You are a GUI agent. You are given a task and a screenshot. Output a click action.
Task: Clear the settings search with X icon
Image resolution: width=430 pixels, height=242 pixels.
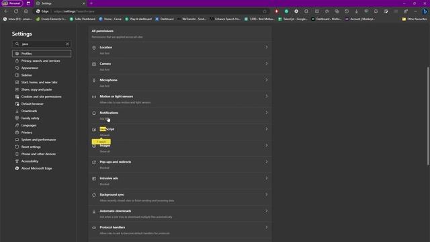(x=67, y=44)
